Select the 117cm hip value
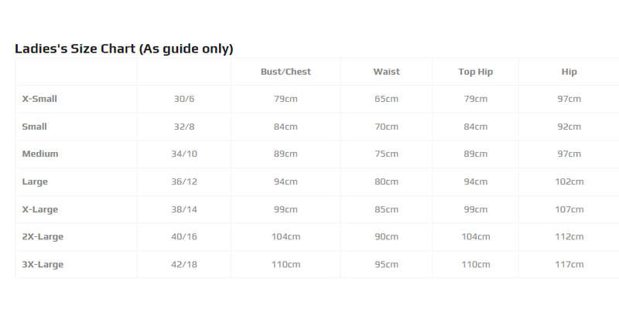This screenshot has height=315, width=619. (569, 265)
